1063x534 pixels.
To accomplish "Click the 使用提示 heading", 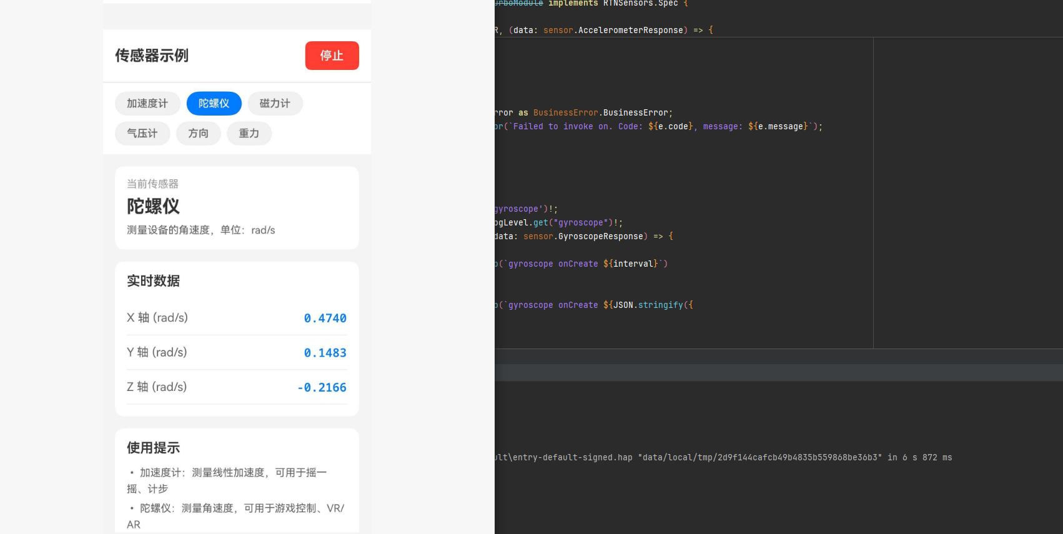I will (x=153, y=448).
